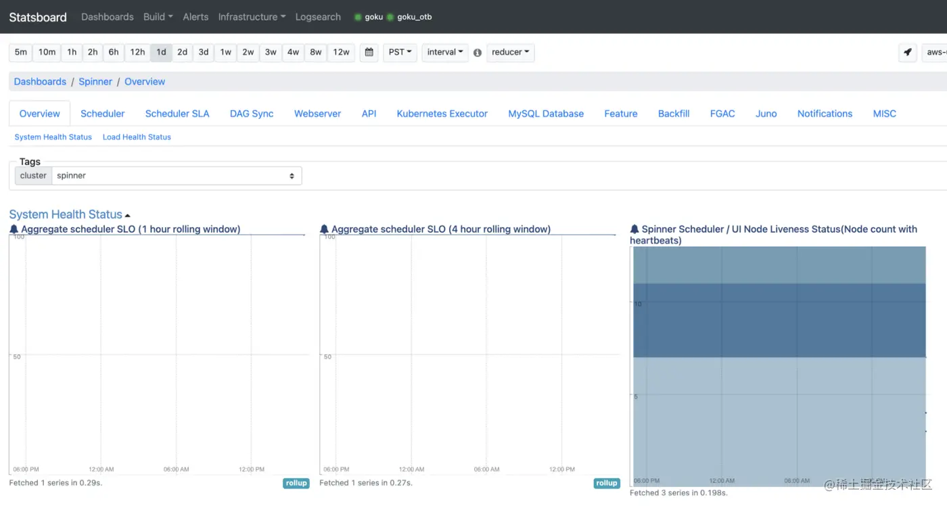Click the Node Liveness stacked area chart

[779, 366]
